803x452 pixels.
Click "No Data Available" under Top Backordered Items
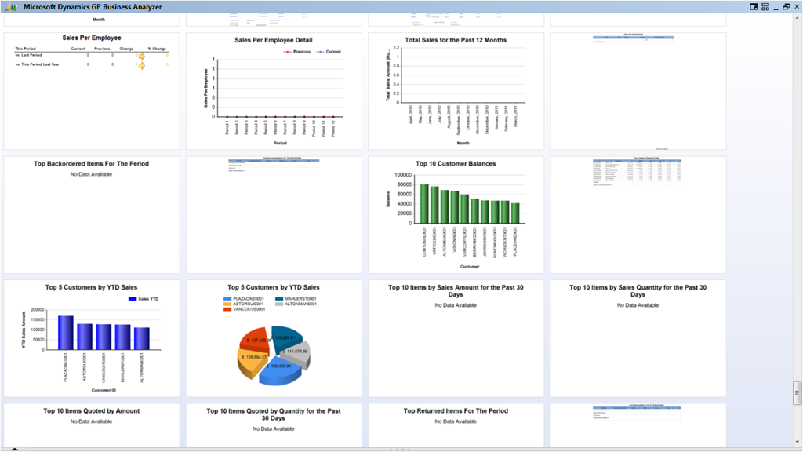(91, 174)
